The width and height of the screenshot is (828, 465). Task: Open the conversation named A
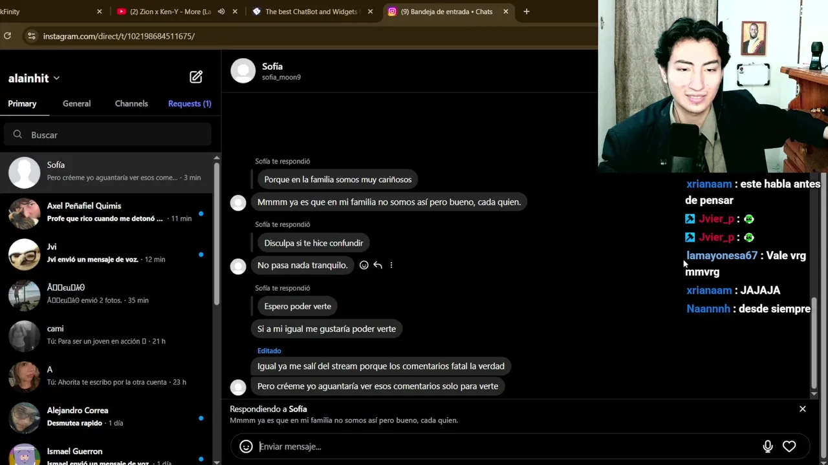point(106,376)
